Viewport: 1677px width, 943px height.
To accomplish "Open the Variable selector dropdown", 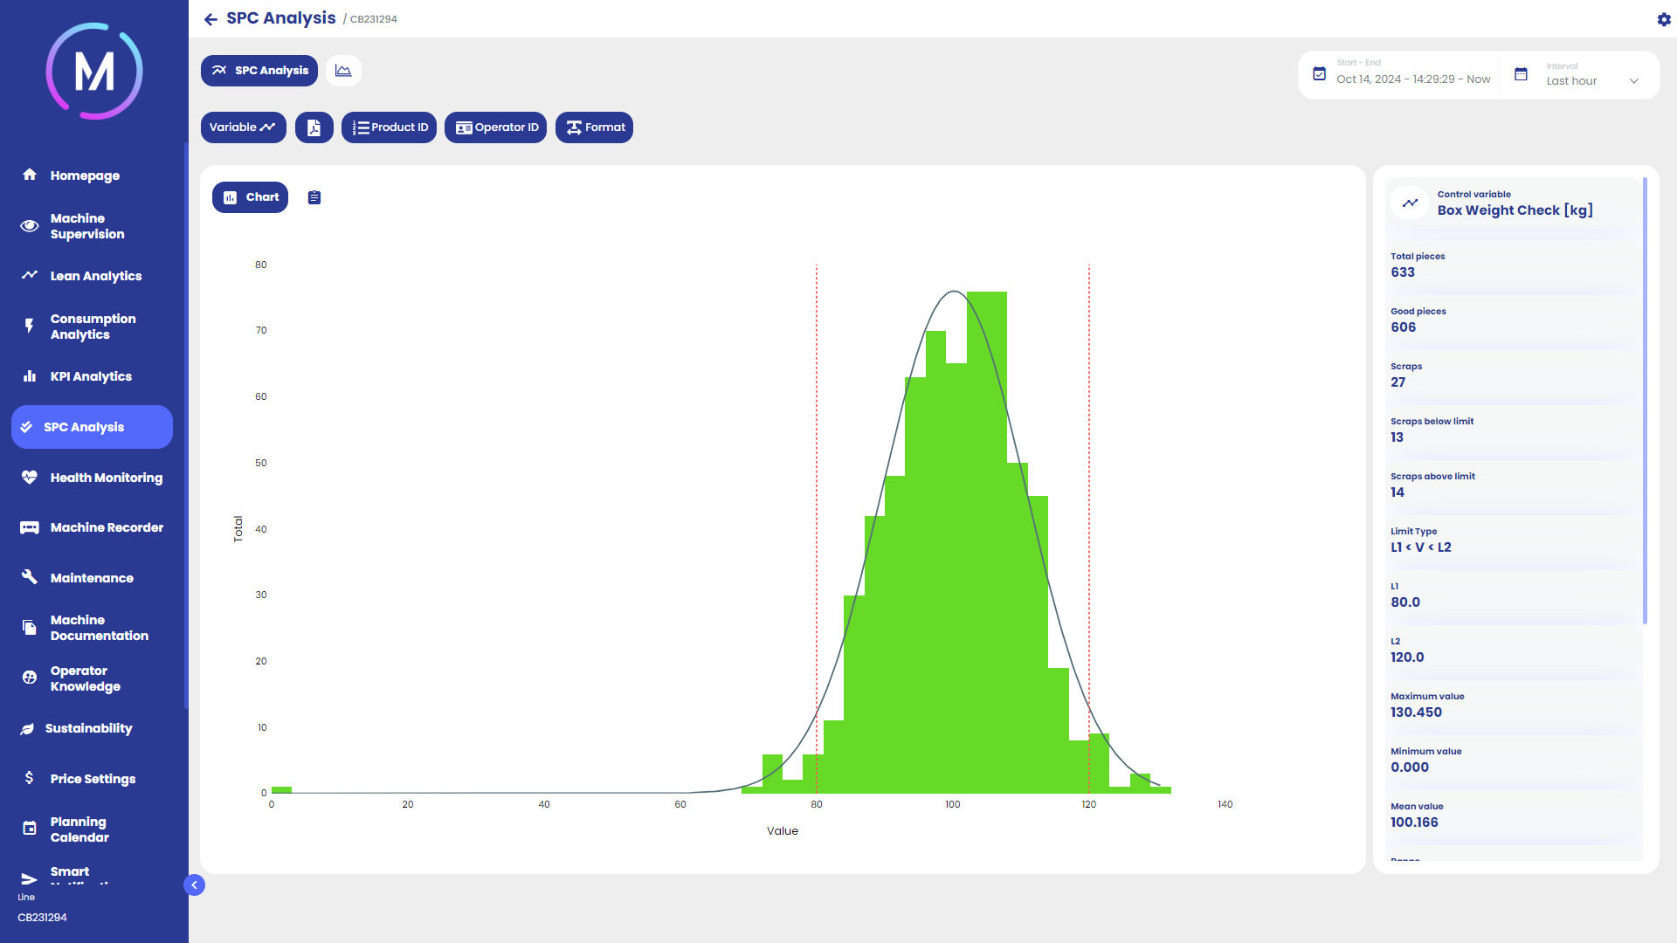I will click(243, 127).
